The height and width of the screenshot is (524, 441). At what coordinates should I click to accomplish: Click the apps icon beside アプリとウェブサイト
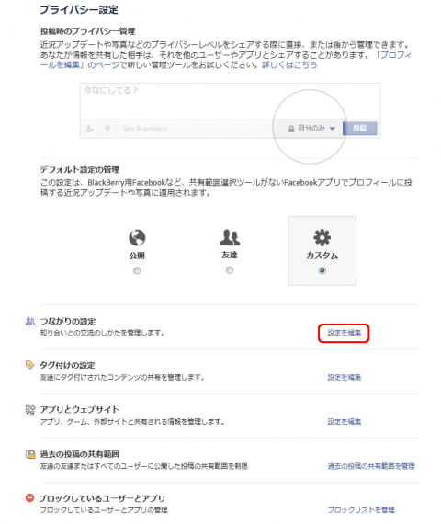(x=30, y=410)
